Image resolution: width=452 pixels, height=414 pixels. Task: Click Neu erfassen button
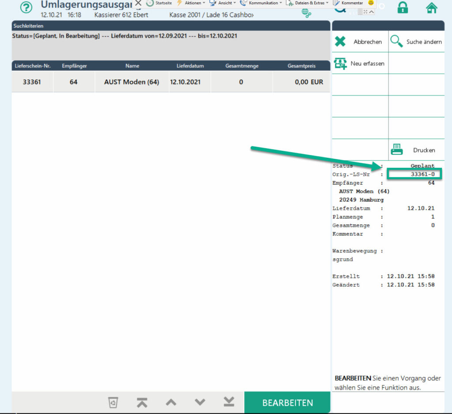click(360, 63)
